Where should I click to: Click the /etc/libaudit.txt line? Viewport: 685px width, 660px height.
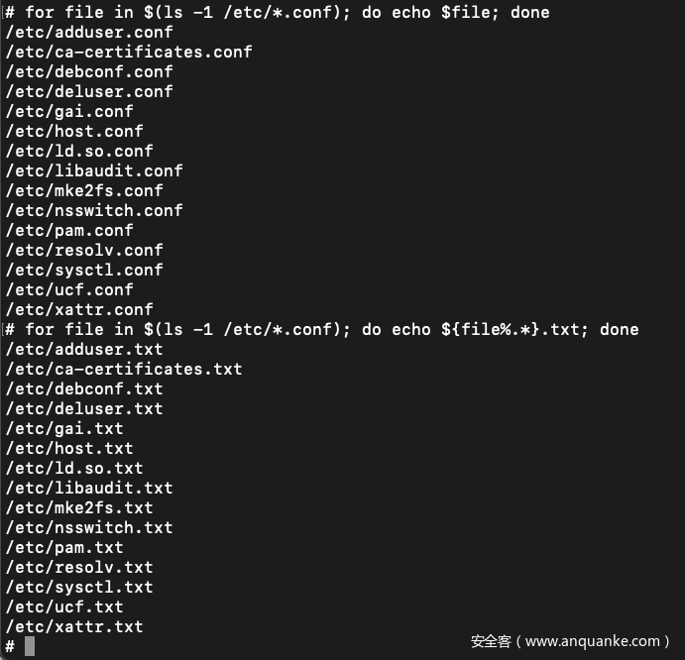coord(89,488)
